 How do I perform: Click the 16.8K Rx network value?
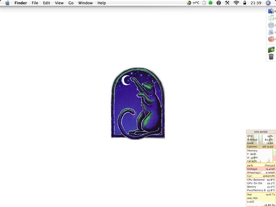tap(269, 205)
